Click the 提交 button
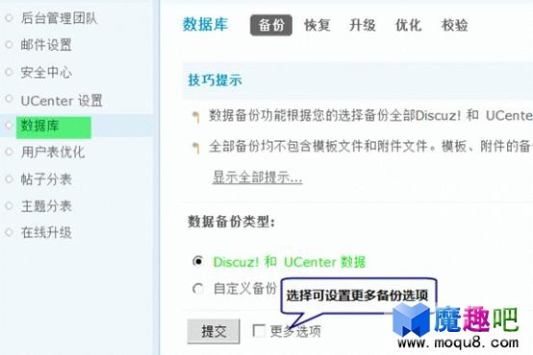Image resolution: width=533 pixels, height=355 pixels. (x=214, y=331)
